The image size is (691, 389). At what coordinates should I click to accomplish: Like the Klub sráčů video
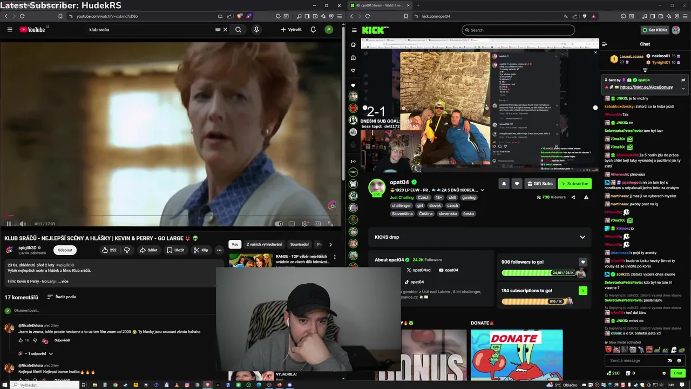(109, 250)
